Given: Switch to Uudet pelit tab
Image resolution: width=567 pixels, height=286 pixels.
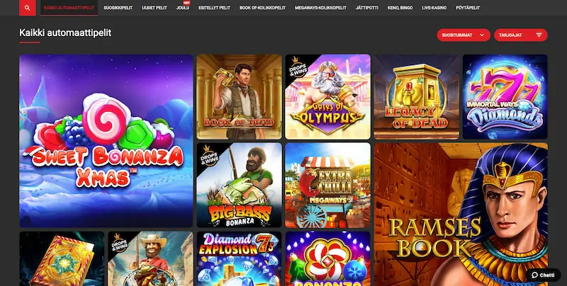Looking at the screenshot, I should (155, 8).
